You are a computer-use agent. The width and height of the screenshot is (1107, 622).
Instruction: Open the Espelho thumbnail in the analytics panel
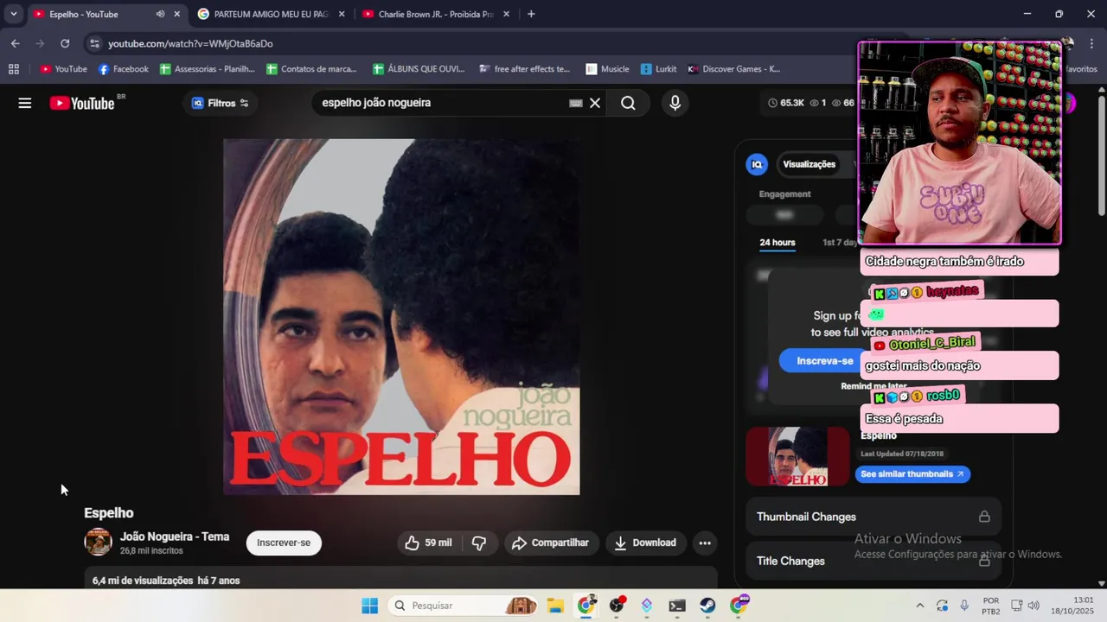point(797,456)
